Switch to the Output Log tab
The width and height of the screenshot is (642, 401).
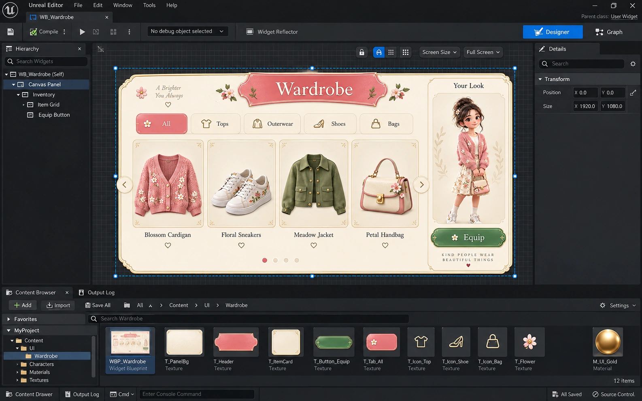pyautogui.click(x=97, y=292)
